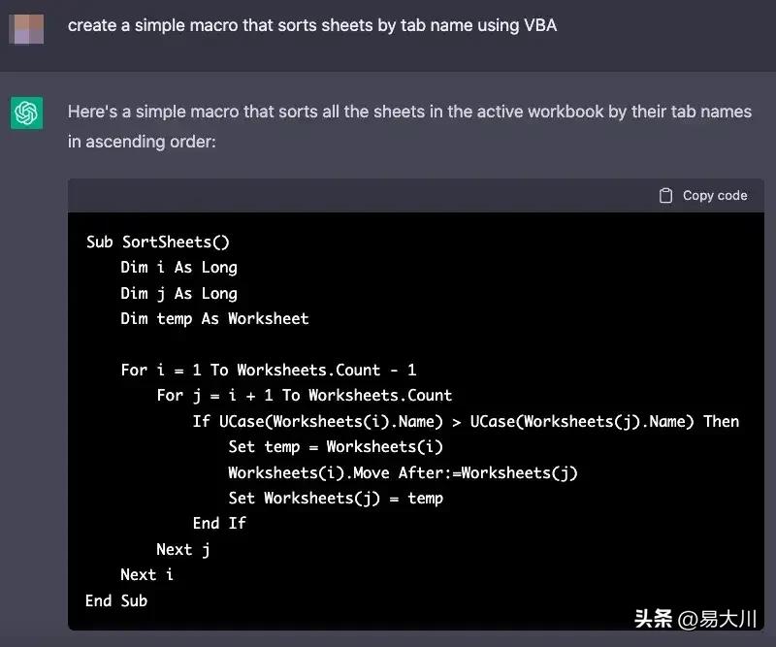Image resolution: width=776 pixels, height=647 pixels.
Task: Click the "For j = i + 1" loop line
Action: point(305,395)
